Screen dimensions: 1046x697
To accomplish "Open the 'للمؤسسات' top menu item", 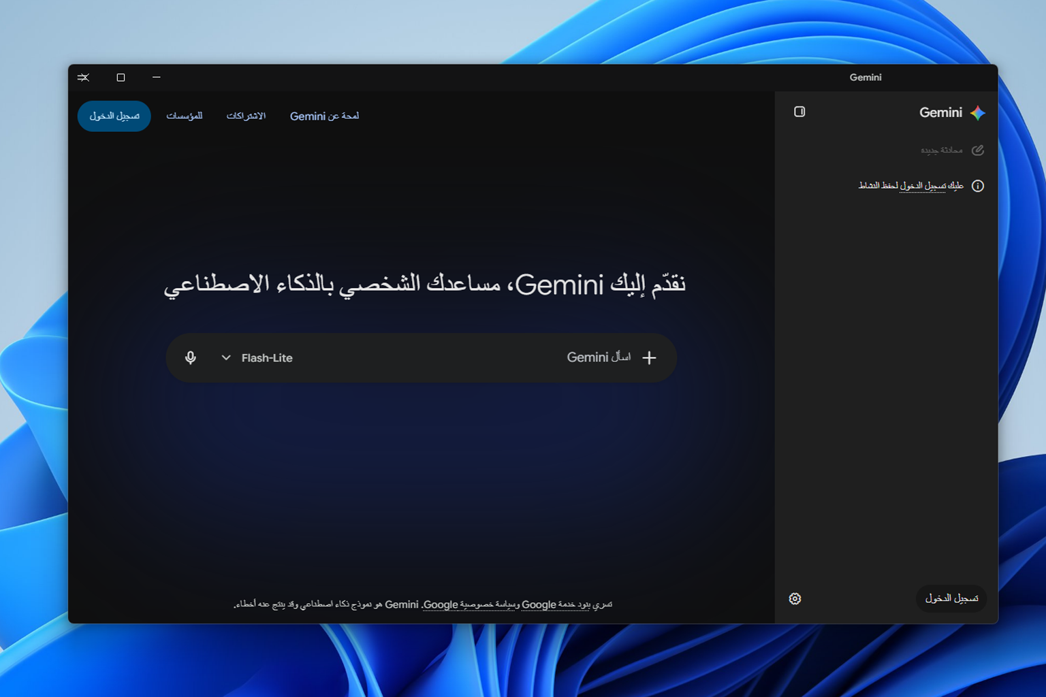I will pos(185,116).
